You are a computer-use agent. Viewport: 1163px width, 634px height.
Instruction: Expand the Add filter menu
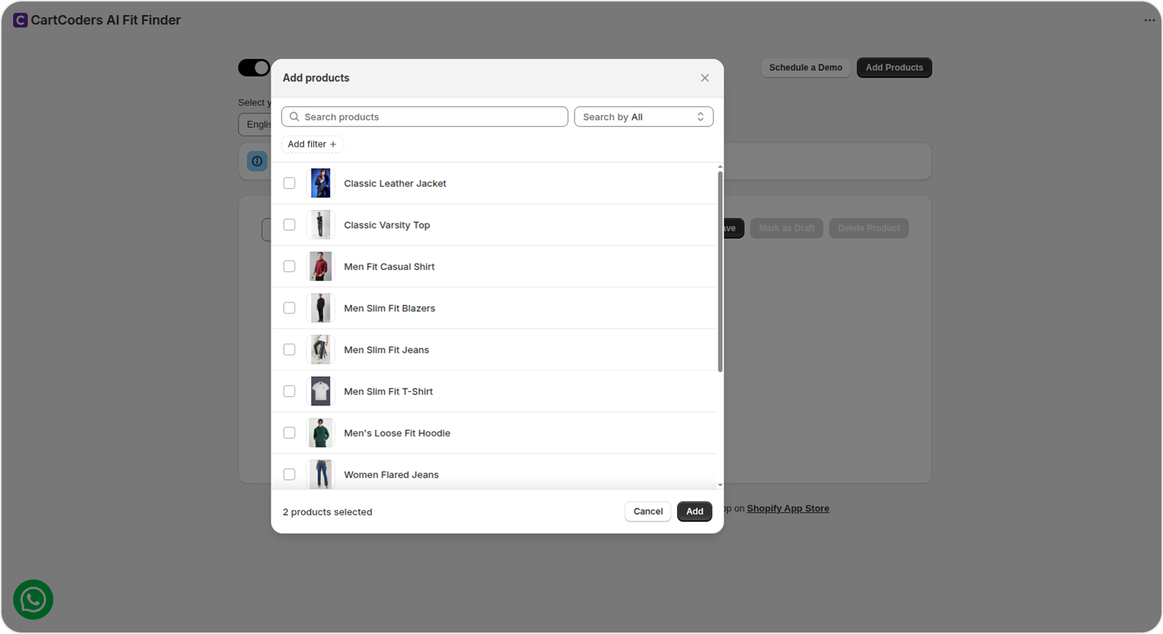click(x=312, y=144)
